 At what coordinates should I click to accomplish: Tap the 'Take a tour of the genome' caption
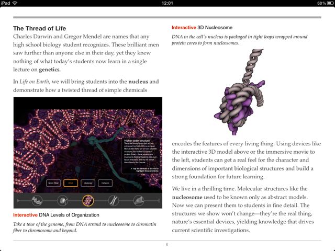[x=85, y=227]
